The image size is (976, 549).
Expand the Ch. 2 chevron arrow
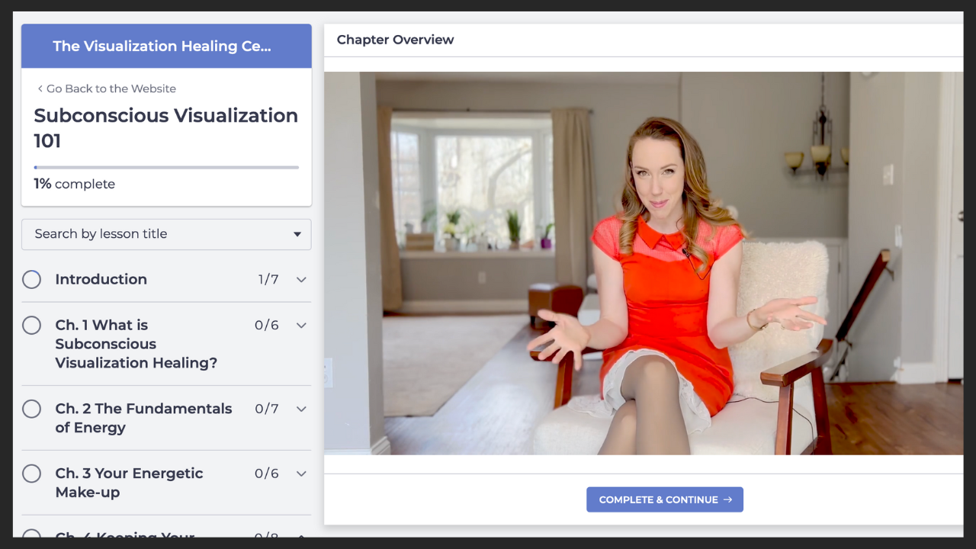301,409
